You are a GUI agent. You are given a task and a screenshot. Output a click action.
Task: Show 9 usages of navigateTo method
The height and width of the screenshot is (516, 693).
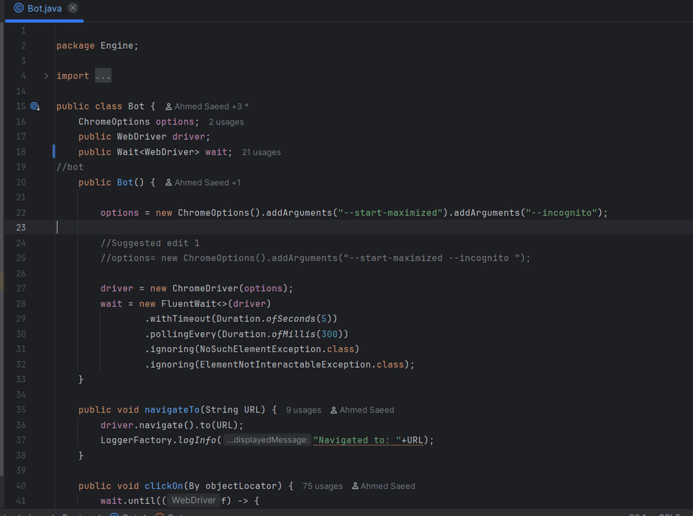[x=303, y=410]
